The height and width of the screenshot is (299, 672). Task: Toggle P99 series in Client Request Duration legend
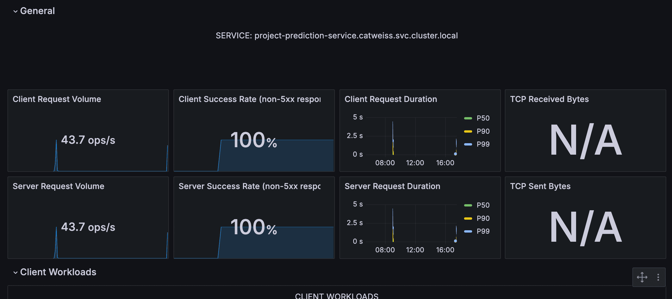point(482,144)
